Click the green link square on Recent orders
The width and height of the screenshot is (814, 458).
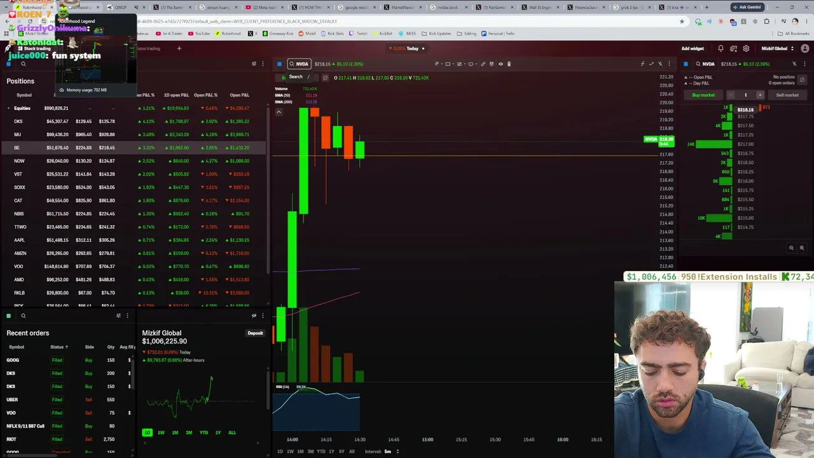[x=9, y=316]
